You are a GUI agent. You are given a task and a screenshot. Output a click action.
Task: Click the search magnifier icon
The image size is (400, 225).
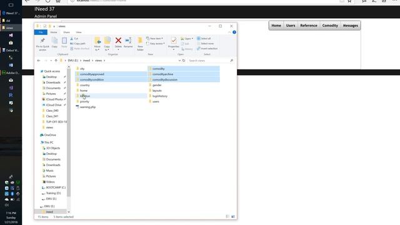(x=231, y=61)
